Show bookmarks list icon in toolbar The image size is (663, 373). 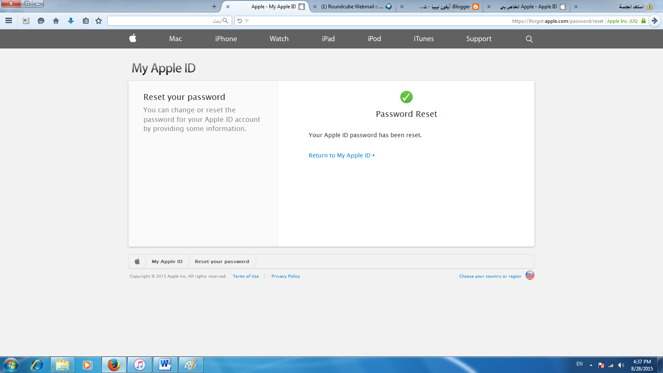coord(86,21)
